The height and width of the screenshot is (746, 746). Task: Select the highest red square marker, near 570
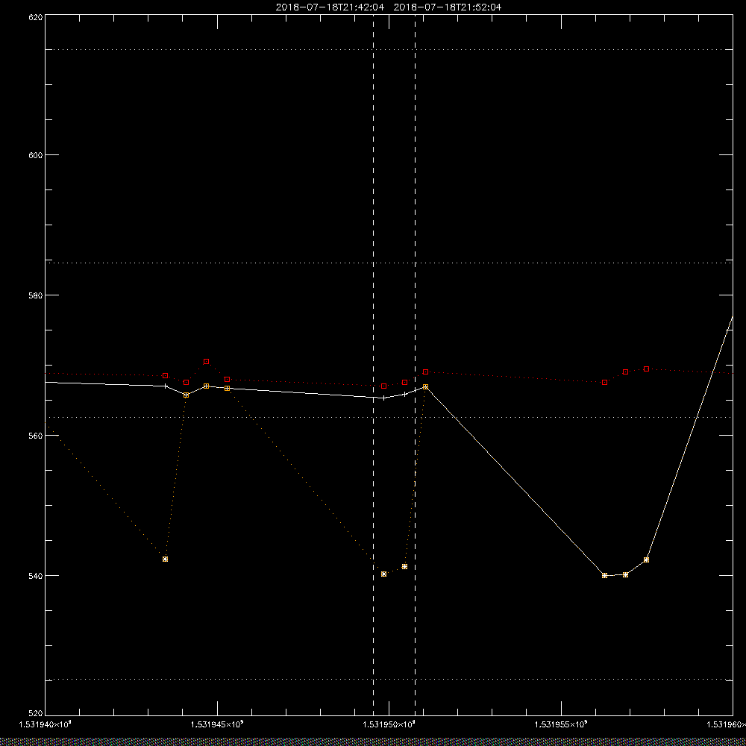point(206,362)
